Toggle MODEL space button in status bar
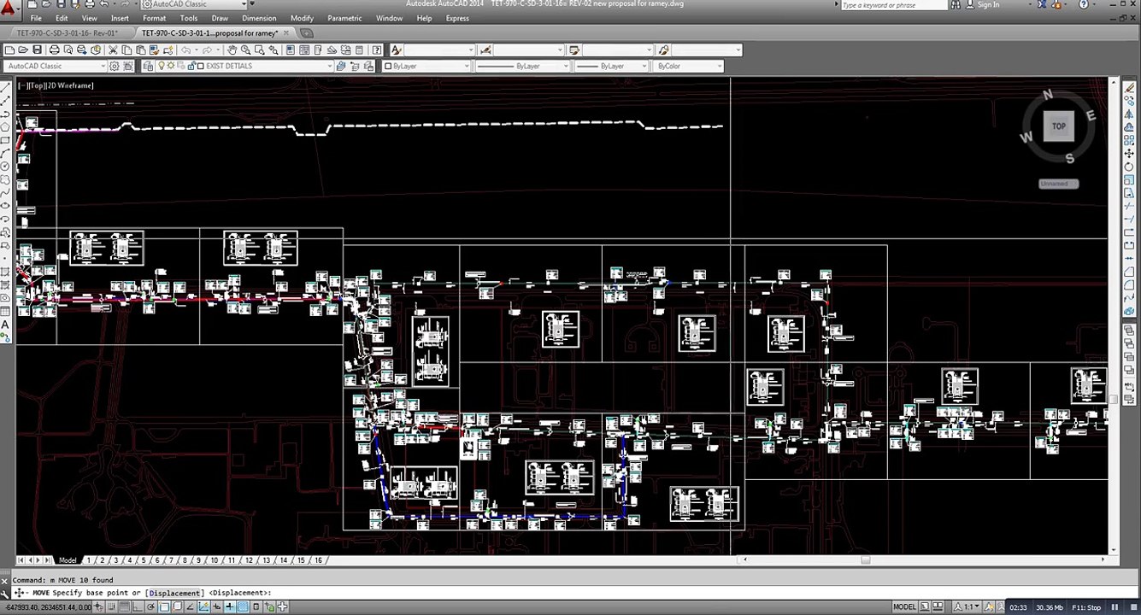The image size is (1141, 615). 905,606
